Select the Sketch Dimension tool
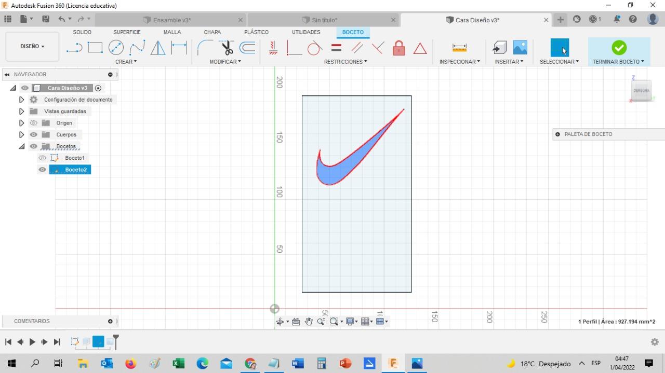Image resolution: width=665 pixels, height=373 pixels. pos(179,48)
